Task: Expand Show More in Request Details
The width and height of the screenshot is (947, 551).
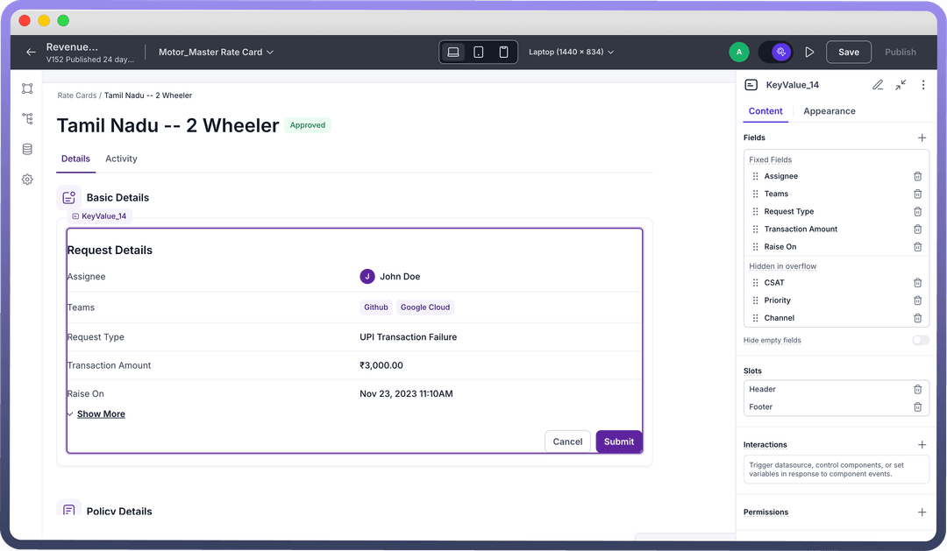Action: [100, 414]
